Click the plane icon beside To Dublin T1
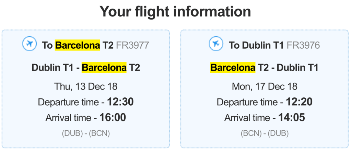The height and width of the screenshot is (154, 351). tap(216, 44)
